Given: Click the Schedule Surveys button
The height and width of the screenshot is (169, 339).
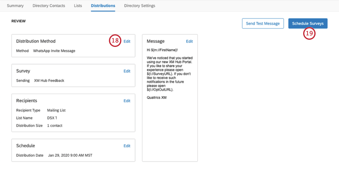Looking at the screenshot, I should (x=307, y=23).
